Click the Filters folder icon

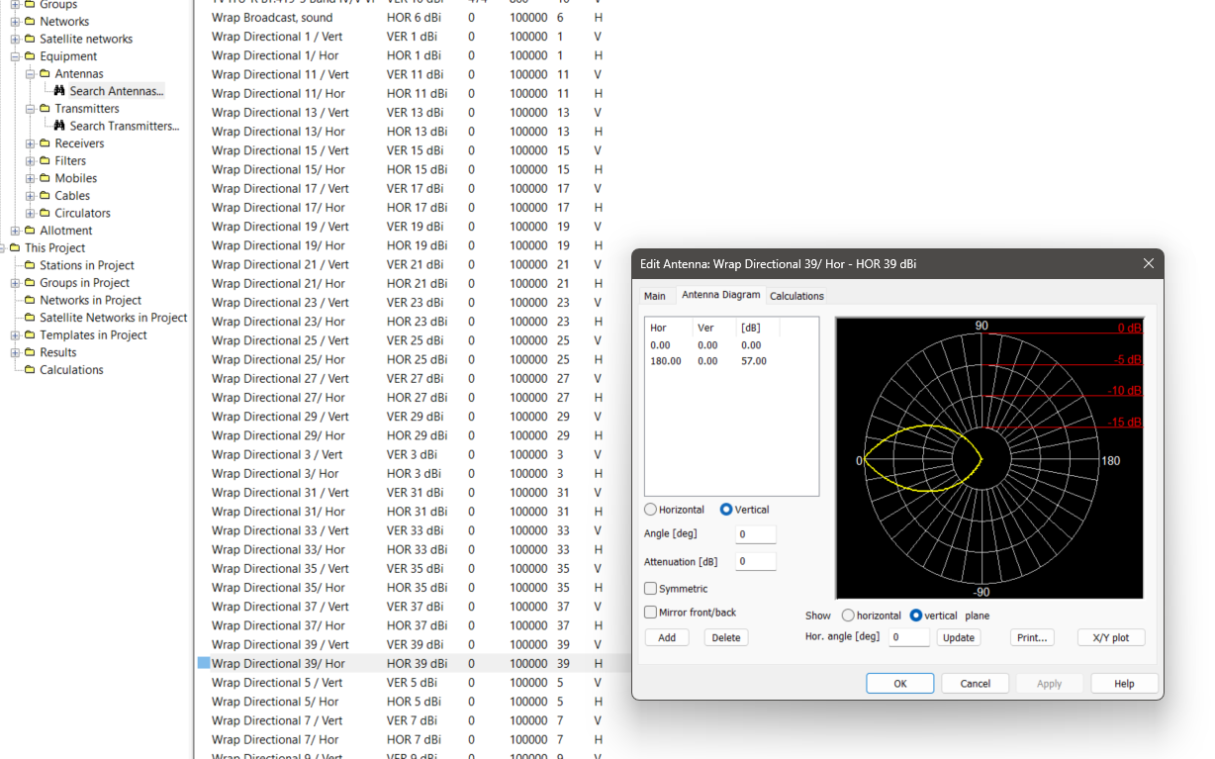click(x=45, y=160)
